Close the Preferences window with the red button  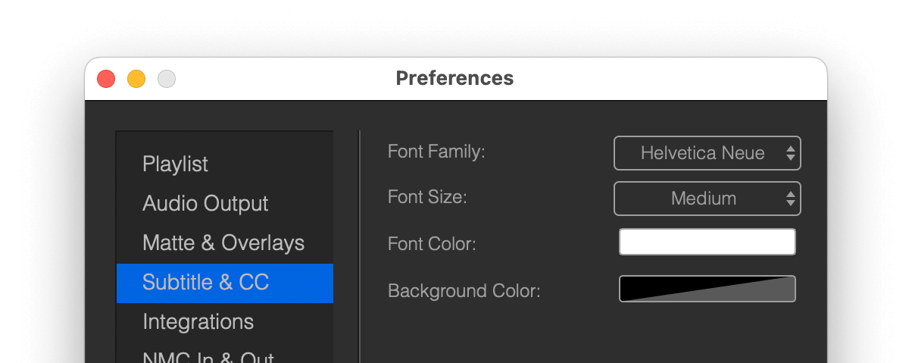tap(106, 78)
